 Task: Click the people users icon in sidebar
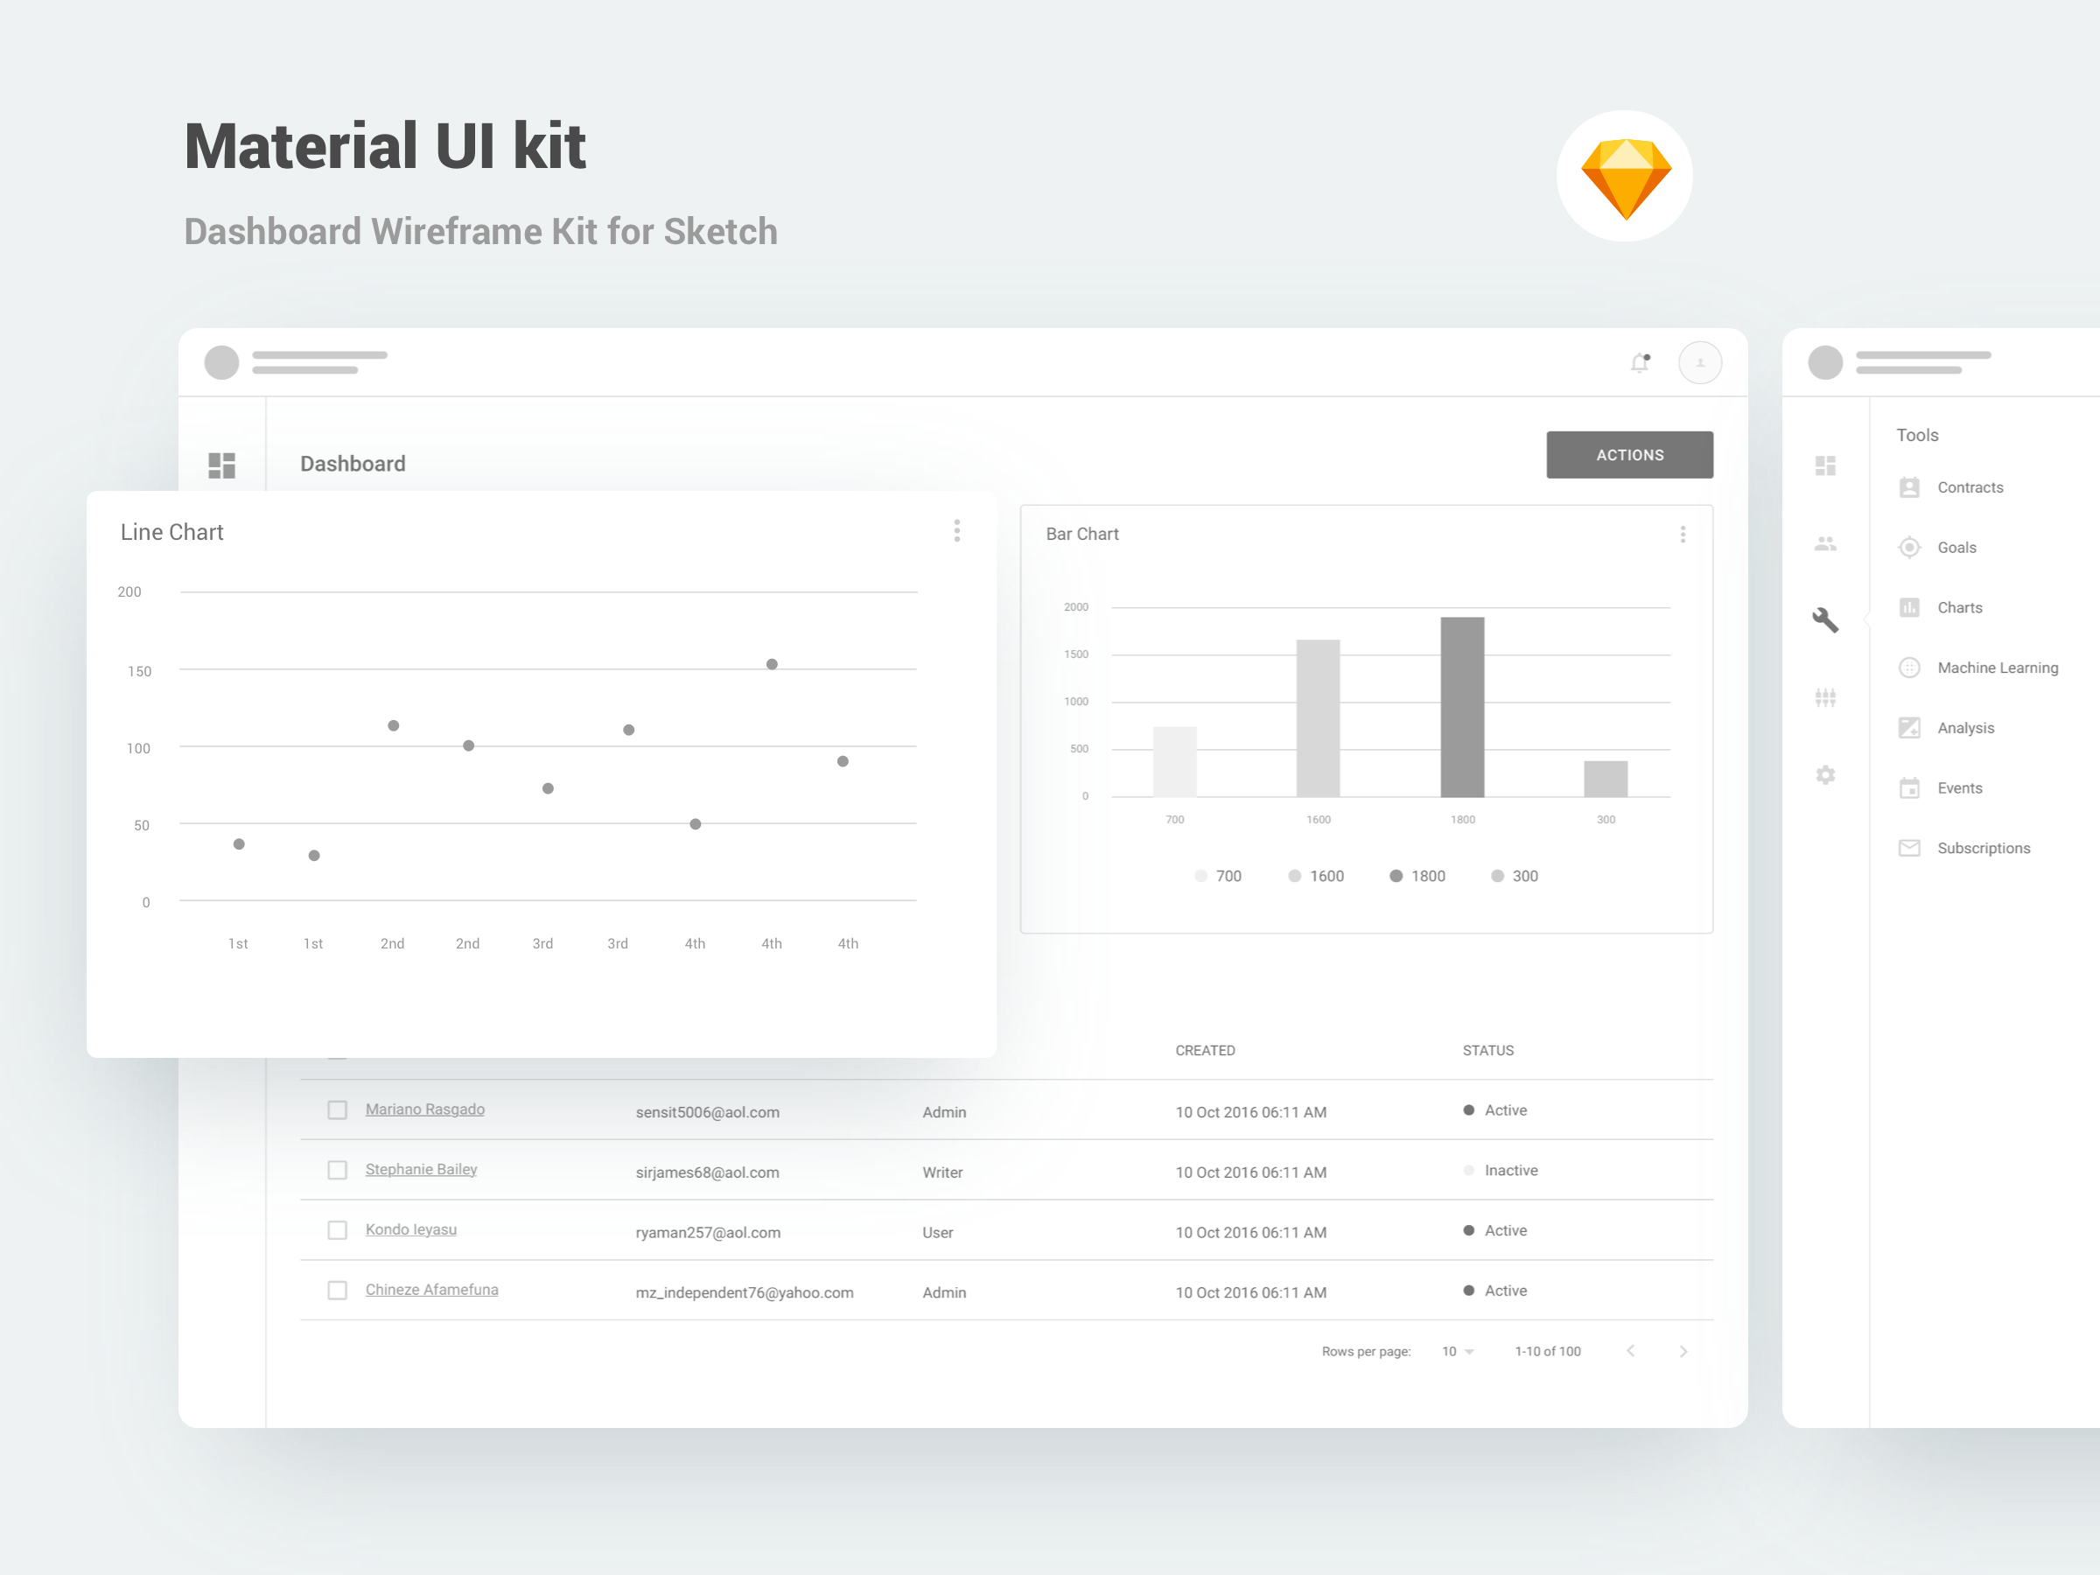(x=1824, y=544)
